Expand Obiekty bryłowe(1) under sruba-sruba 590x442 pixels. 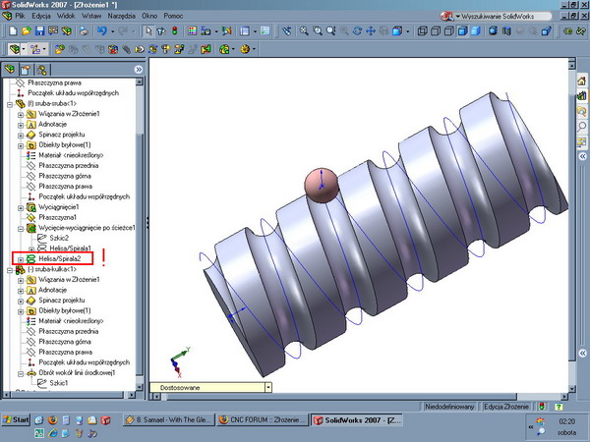click(21, 145)
